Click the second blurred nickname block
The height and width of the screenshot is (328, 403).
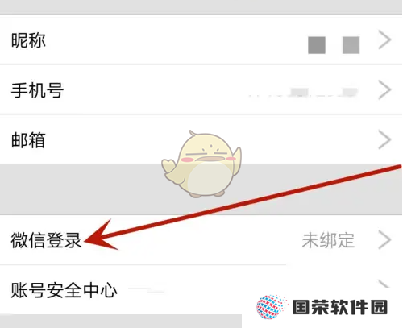[351, 45]
